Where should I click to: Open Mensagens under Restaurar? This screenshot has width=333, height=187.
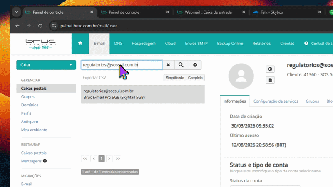click(x=31, y=161)
